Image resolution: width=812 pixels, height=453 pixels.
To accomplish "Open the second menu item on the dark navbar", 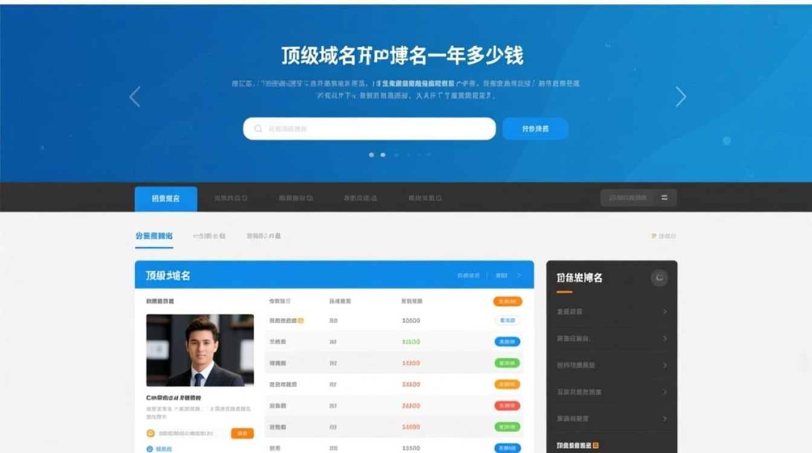I will [x=231, y=198].
